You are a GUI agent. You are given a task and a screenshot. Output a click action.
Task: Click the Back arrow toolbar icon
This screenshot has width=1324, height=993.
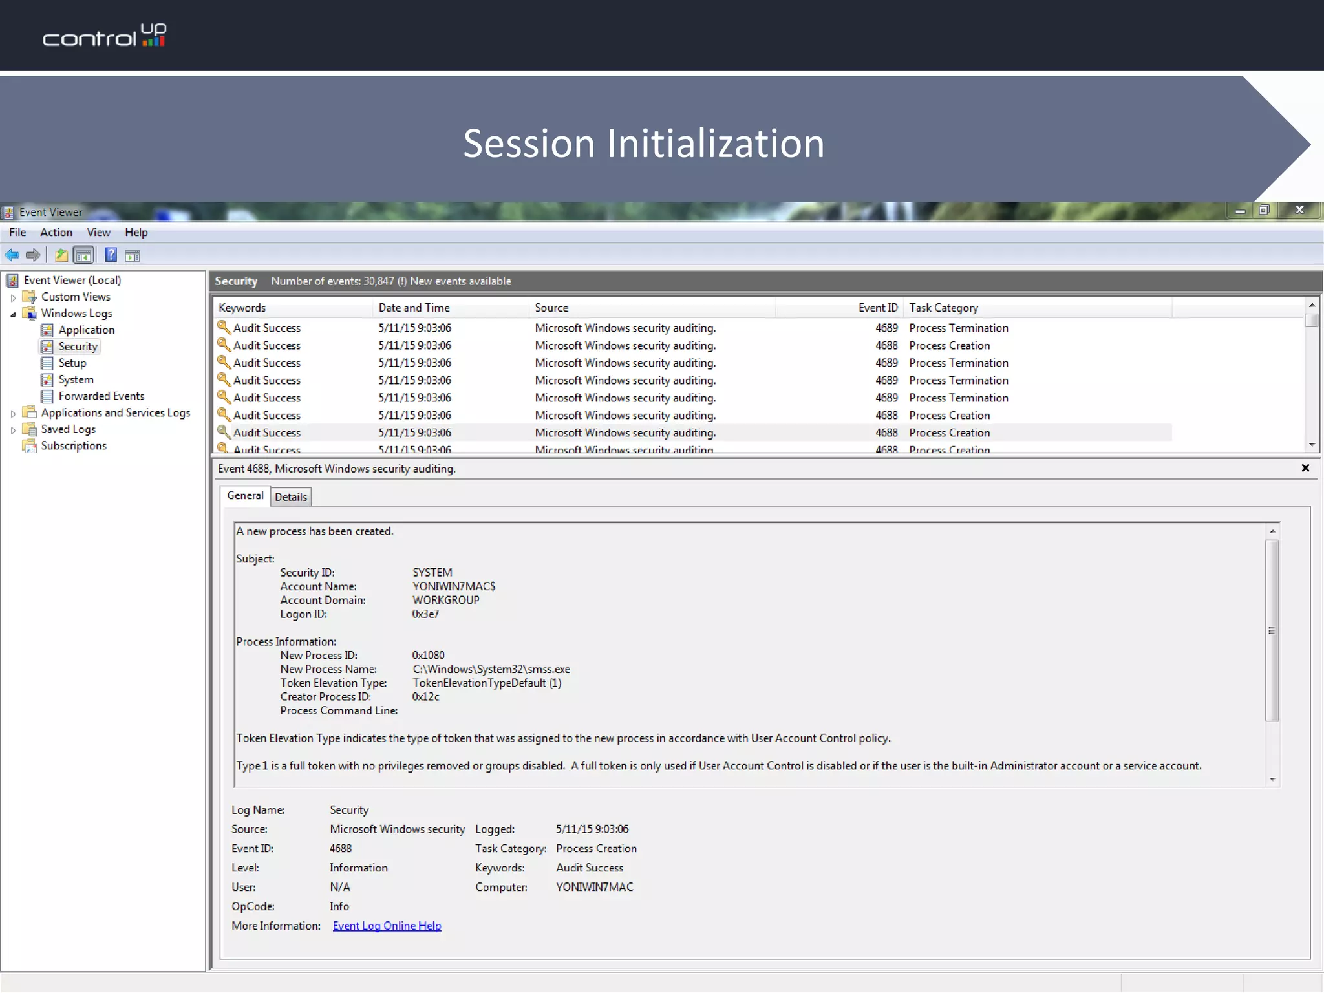pyautogui.click(x=12, y=255)
